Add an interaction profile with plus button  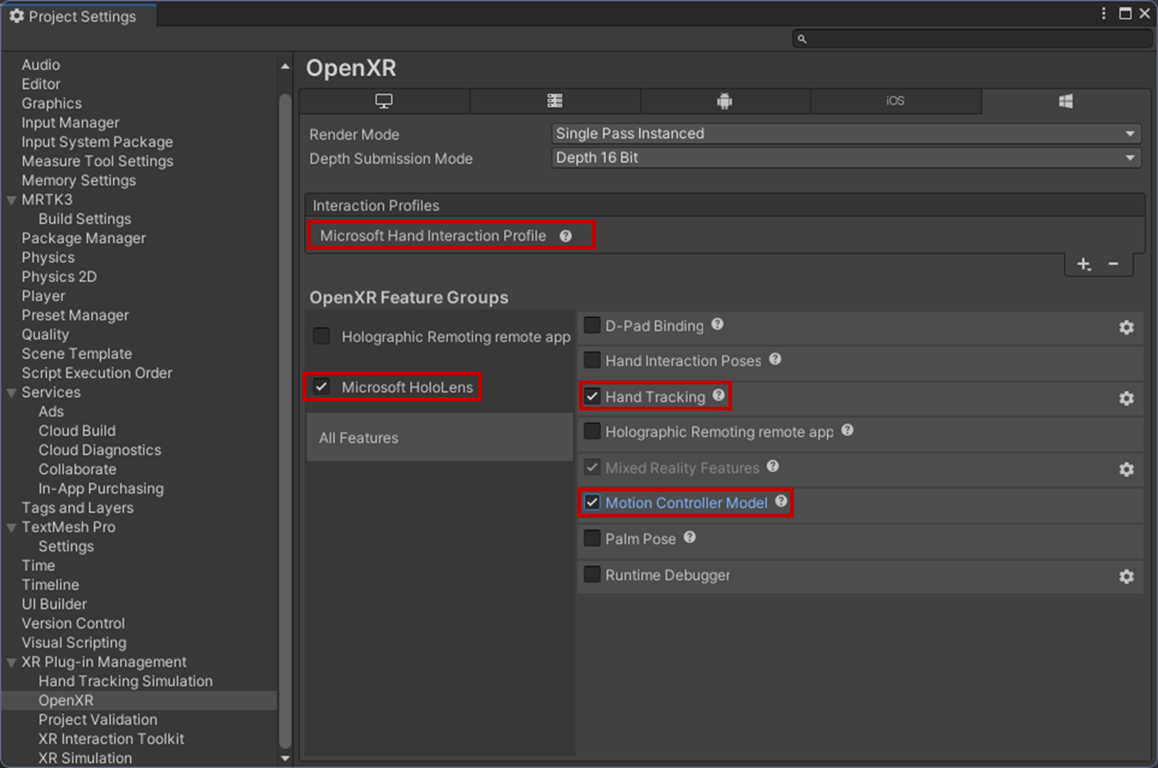[1084, 264]
